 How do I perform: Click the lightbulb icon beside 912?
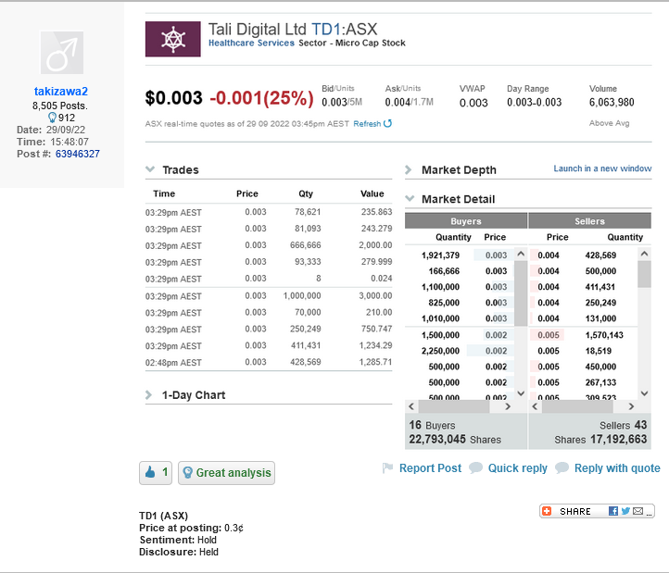[x=52, y=118]
